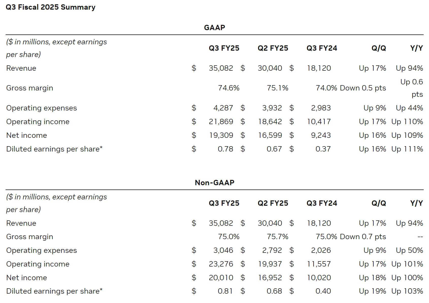Click the Q3 Fiscal 2025 Summary heading
Viewport: 429px width, 303px height.
click(x=51, y=7)
